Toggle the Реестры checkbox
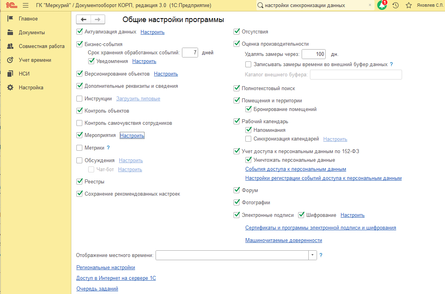This screenshot has width=445, height=294. point(80,181)
